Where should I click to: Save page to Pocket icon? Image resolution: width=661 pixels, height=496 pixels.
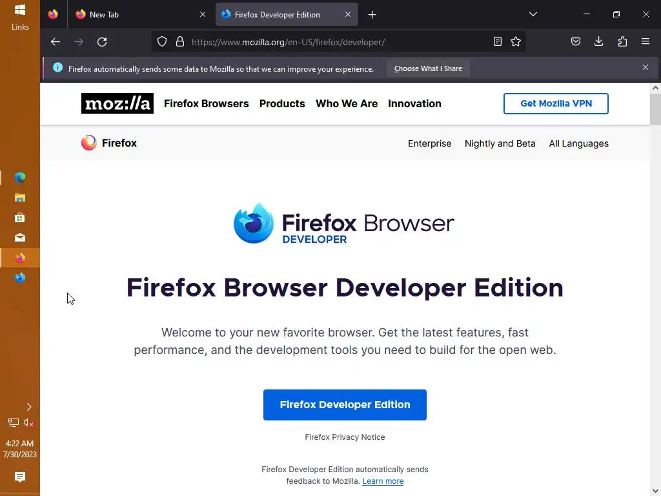[x=575, y=41]
